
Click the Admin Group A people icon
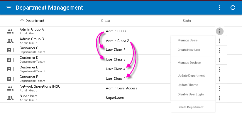coord(10,31)
